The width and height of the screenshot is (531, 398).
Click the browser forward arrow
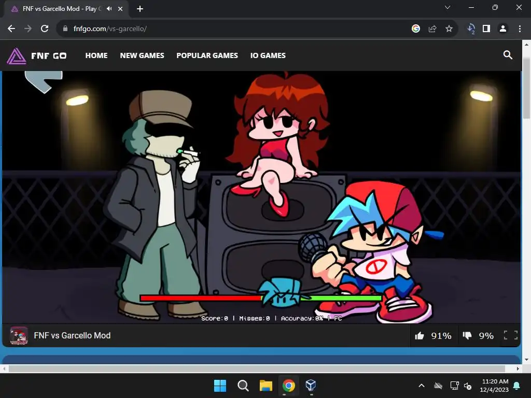pos(28,29)
